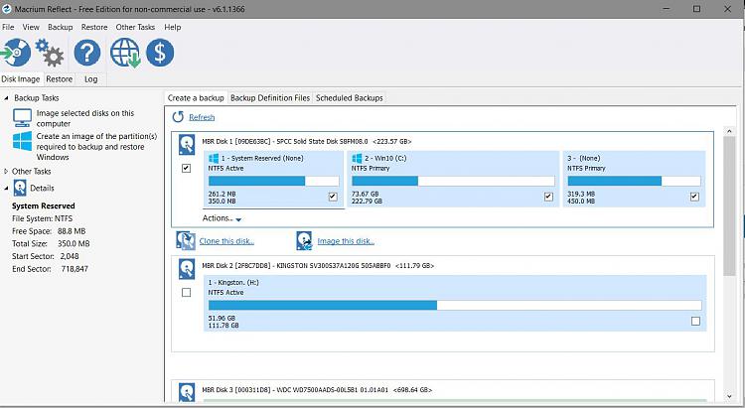Screen dimensions: 745x408
Task: Switch to the Restore tab under toolbar
Action: pyautogui.click(x=60, y=79)
